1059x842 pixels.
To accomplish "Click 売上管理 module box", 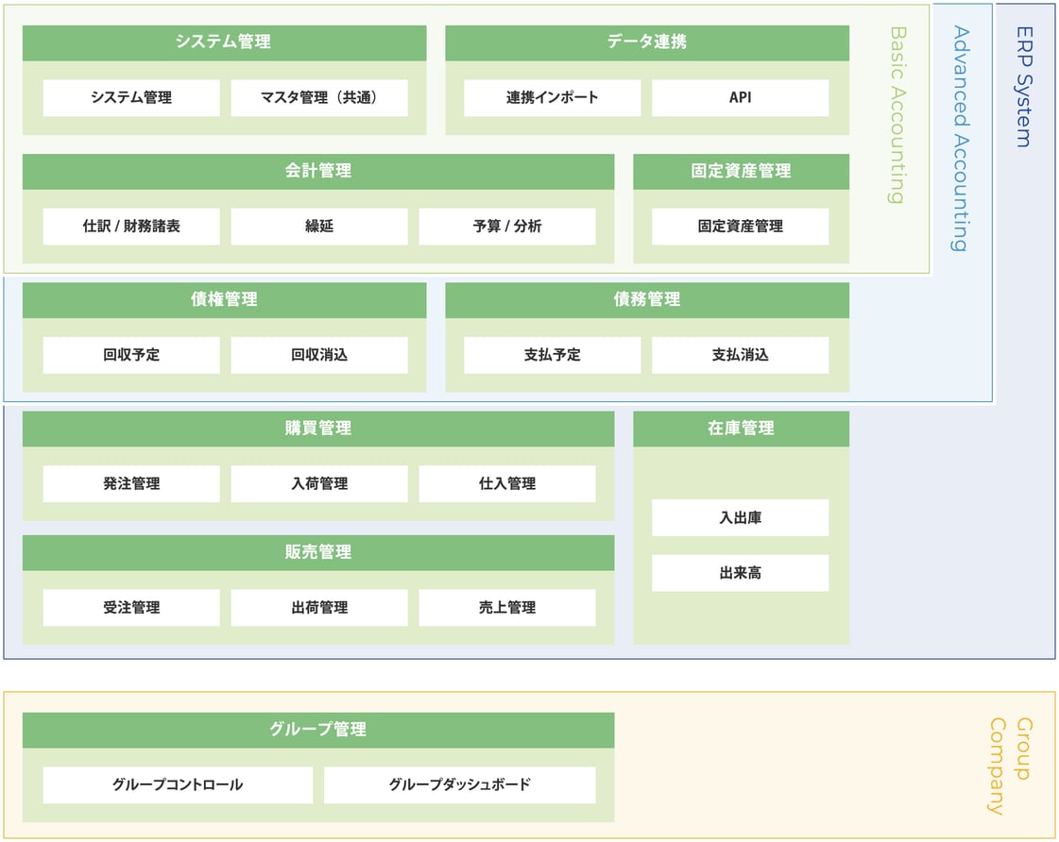I will [507, 608].
